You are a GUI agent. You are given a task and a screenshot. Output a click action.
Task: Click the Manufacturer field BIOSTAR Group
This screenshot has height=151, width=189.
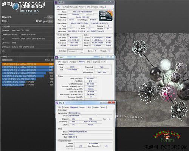click(90, 113)
